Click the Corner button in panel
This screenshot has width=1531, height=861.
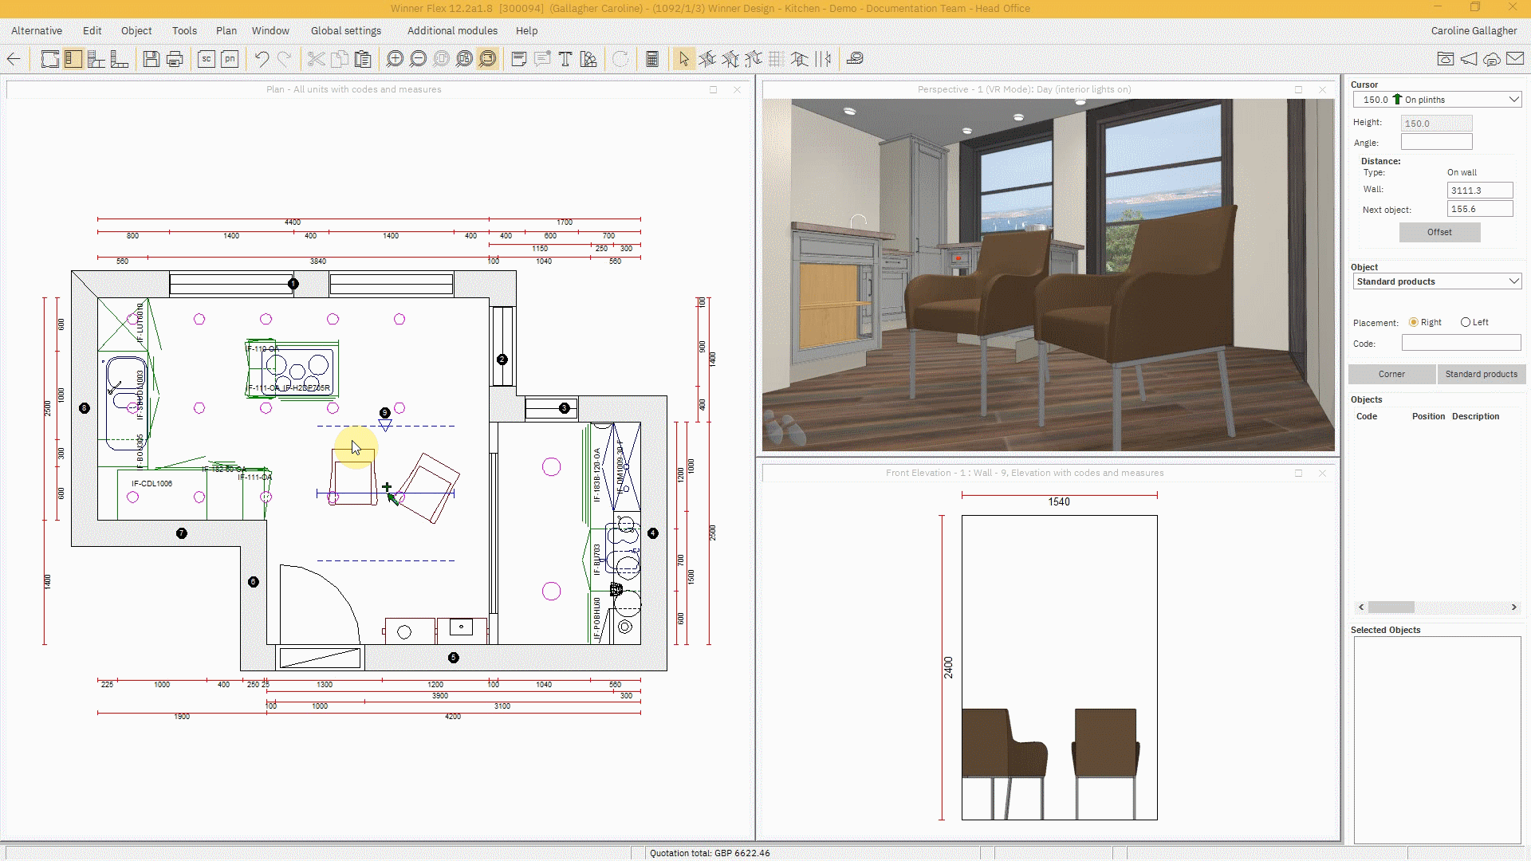click(1391, 373)
